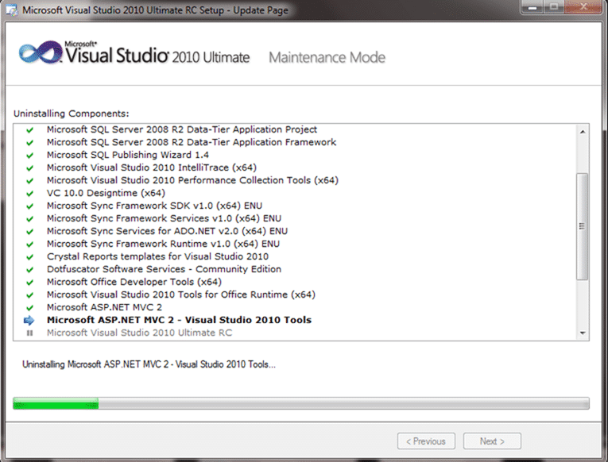Click checkmark beside VC 10.0 Designtime
608x462 pixels.
(29, 194)
